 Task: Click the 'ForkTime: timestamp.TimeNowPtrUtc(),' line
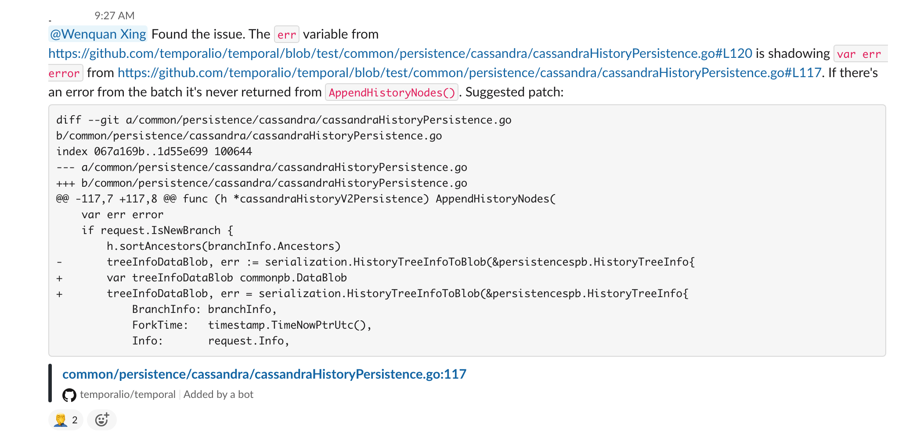252,325
